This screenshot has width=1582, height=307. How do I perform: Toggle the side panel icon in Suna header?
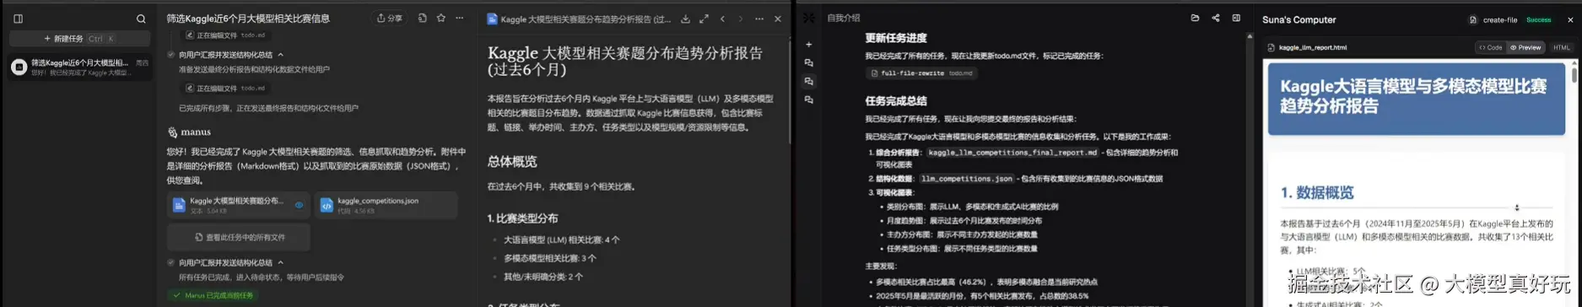pos(1236,18)
